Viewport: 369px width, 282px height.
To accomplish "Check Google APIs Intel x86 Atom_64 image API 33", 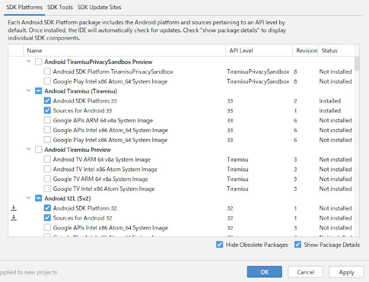I will coord(47,130).
